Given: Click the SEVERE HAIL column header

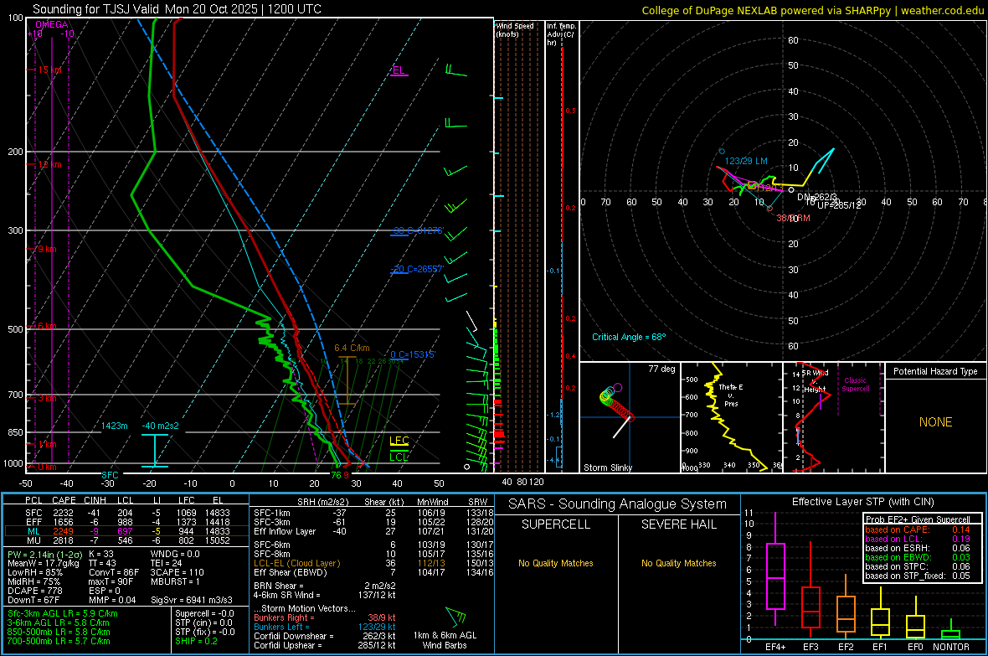Looking at the screenshot, I should [x=678, y=524].
